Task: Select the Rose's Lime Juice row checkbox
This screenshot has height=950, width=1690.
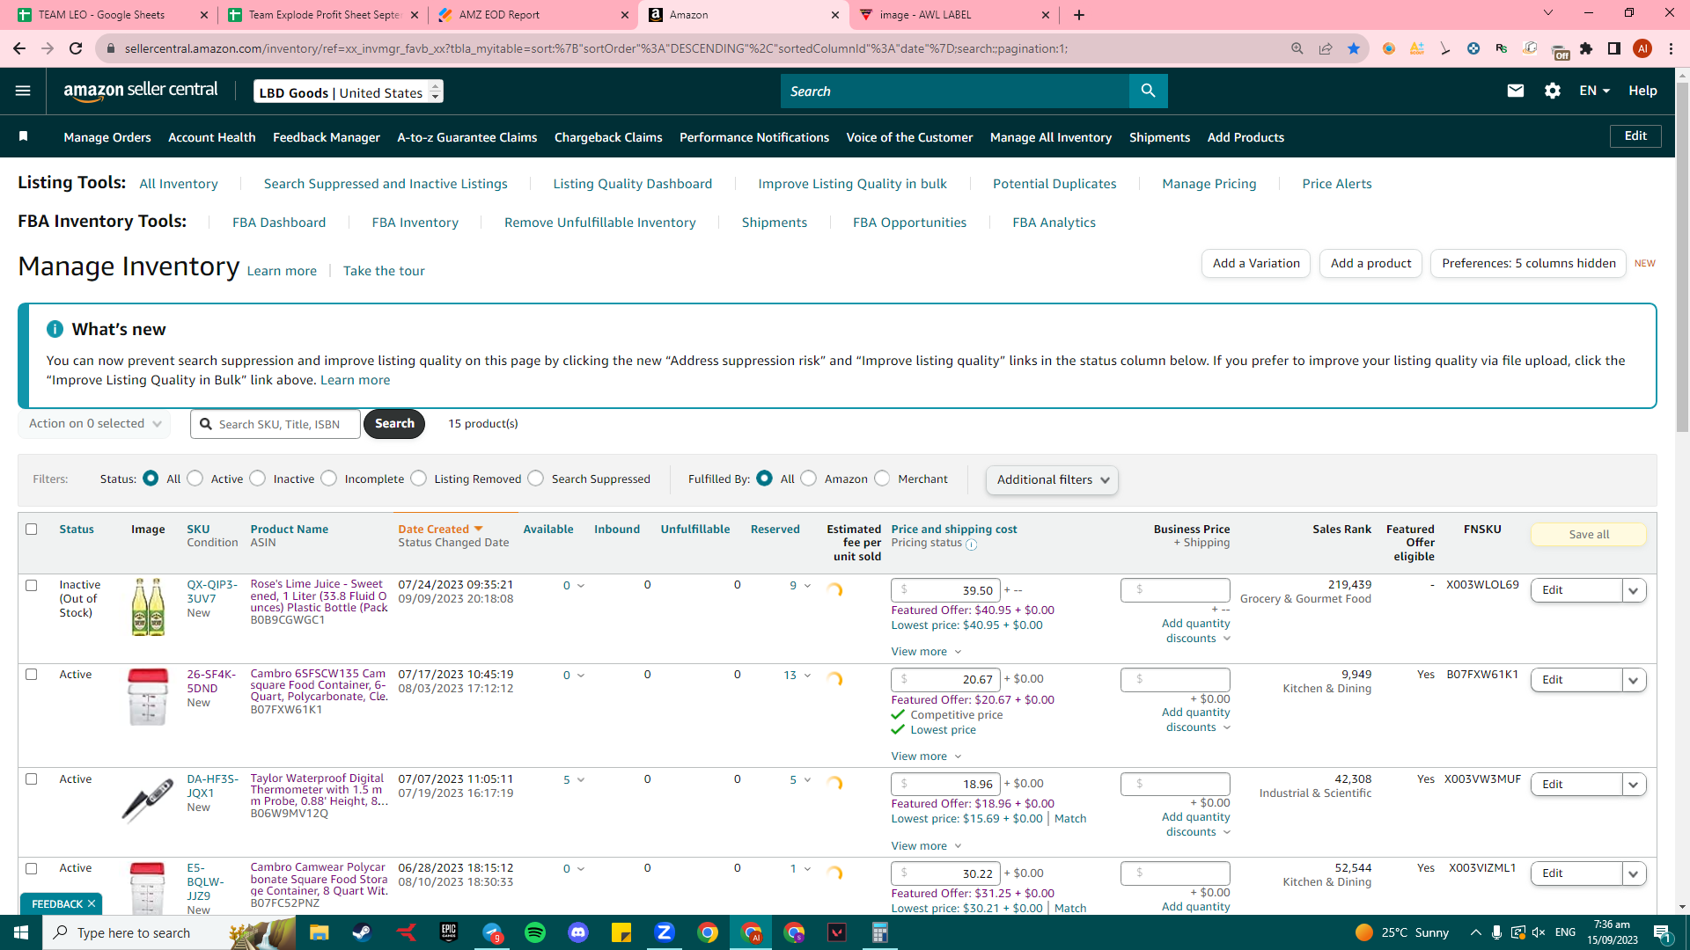Action: [x=32, y=585]
